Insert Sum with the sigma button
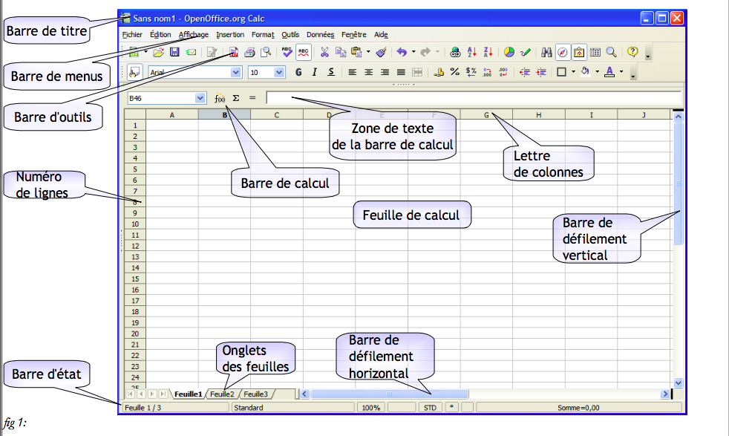 click(236, 98)
